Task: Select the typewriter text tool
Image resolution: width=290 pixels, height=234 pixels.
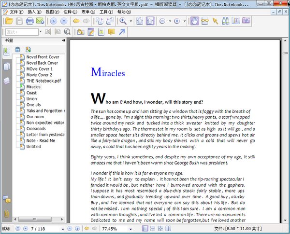Action: tap(101, 32)
